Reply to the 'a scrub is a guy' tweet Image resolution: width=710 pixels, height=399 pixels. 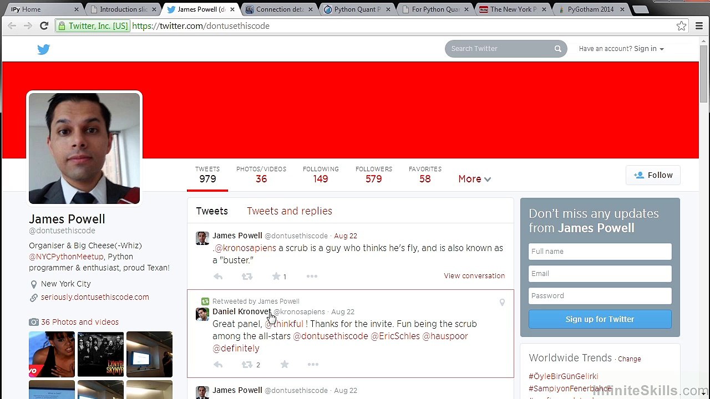point(218,277)
